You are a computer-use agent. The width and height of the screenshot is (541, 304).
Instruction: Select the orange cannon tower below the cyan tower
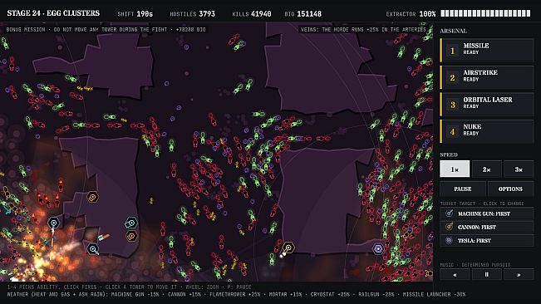pos(131,236)
